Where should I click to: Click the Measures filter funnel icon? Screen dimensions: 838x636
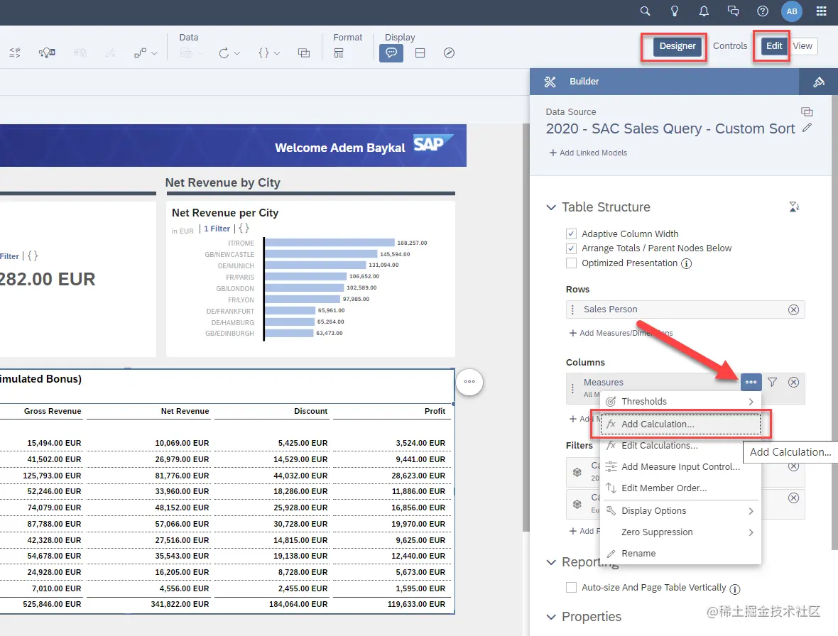[x=772, y=382]
